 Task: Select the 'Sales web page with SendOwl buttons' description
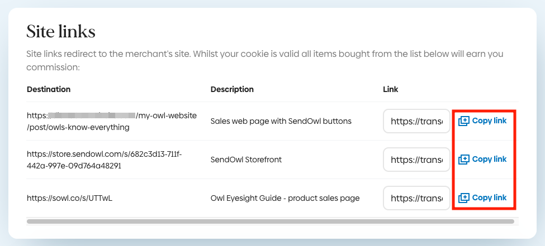coord(281,121)
